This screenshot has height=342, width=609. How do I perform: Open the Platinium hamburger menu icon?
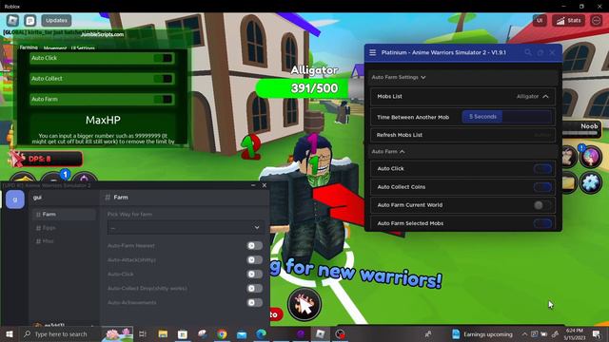[372, 52]
